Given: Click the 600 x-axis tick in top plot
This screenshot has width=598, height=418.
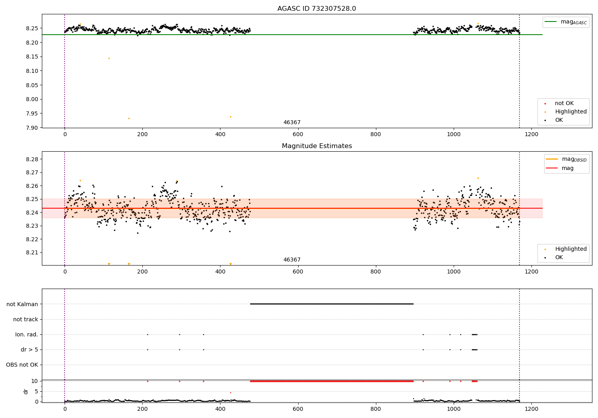Looking at the screenshot, I should click(298, 134).
